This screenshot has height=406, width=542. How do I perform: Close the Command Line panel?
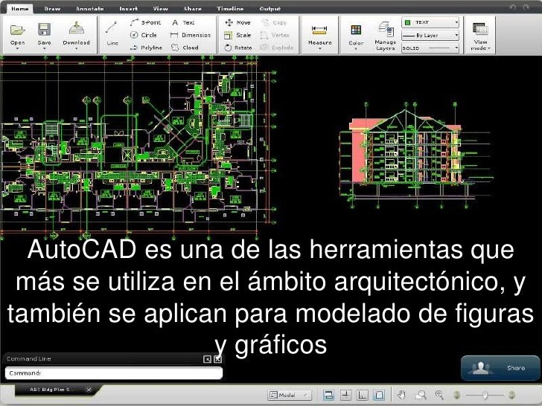point(217,359)
